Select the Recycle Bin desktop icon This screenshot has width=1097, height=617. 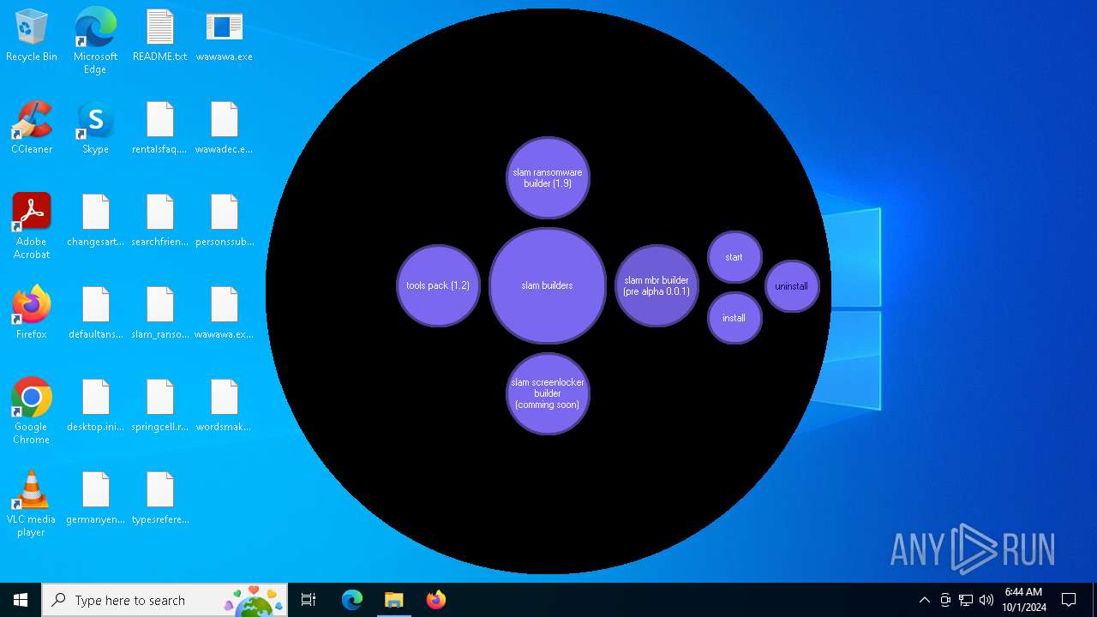click(x=32, y=36)
